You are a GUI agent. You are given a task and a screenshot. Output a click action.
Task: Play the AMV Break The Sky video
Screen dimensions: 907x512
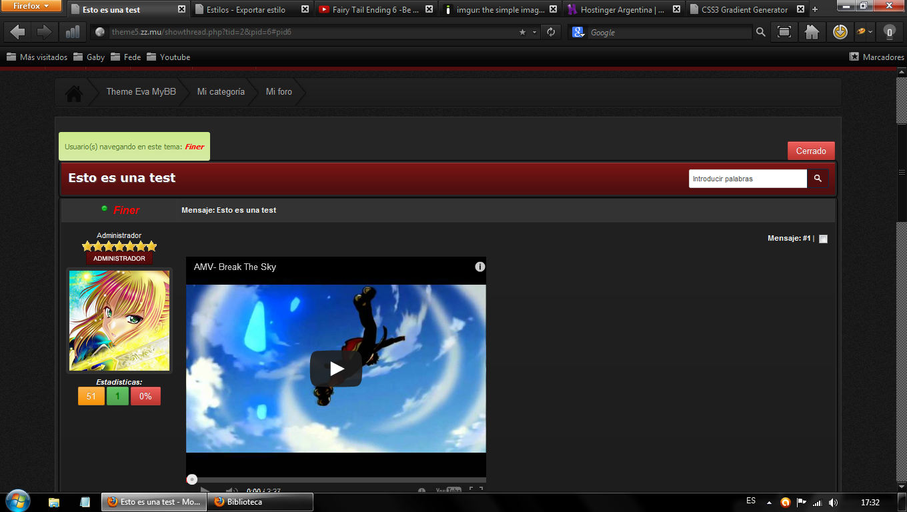pyautogui.click(x=336, y=369)
